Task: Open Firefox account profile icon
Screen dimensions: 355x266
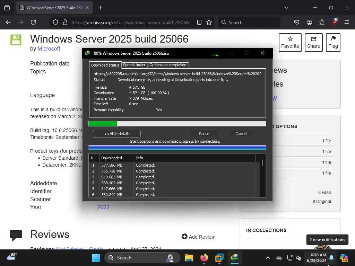Action: [x=309, y=22]
